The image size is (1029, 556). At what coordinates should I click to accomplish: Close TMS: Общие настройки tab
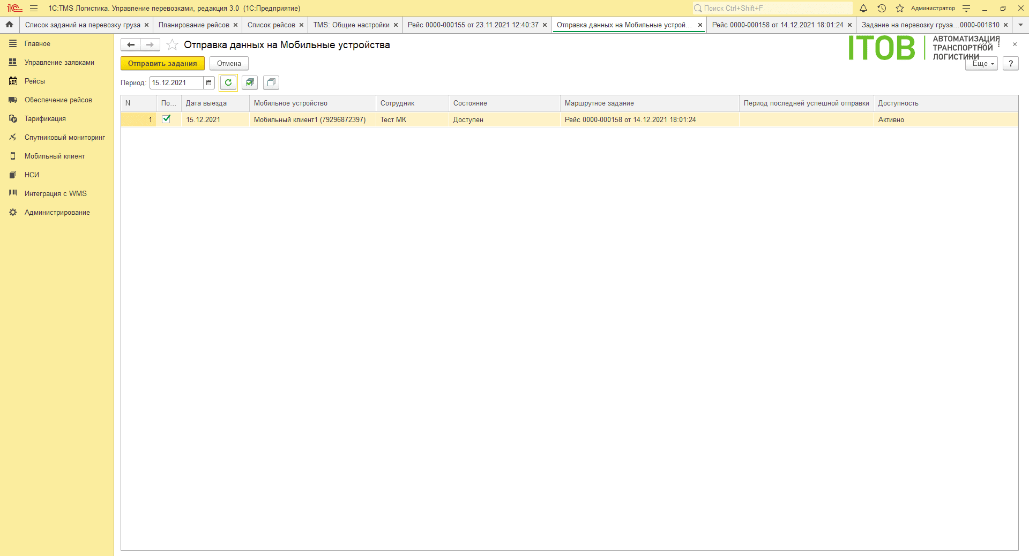[396, 25]
